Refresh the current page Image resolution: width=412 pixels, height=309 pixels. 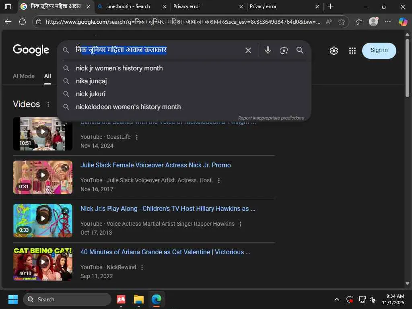(23, 22)
